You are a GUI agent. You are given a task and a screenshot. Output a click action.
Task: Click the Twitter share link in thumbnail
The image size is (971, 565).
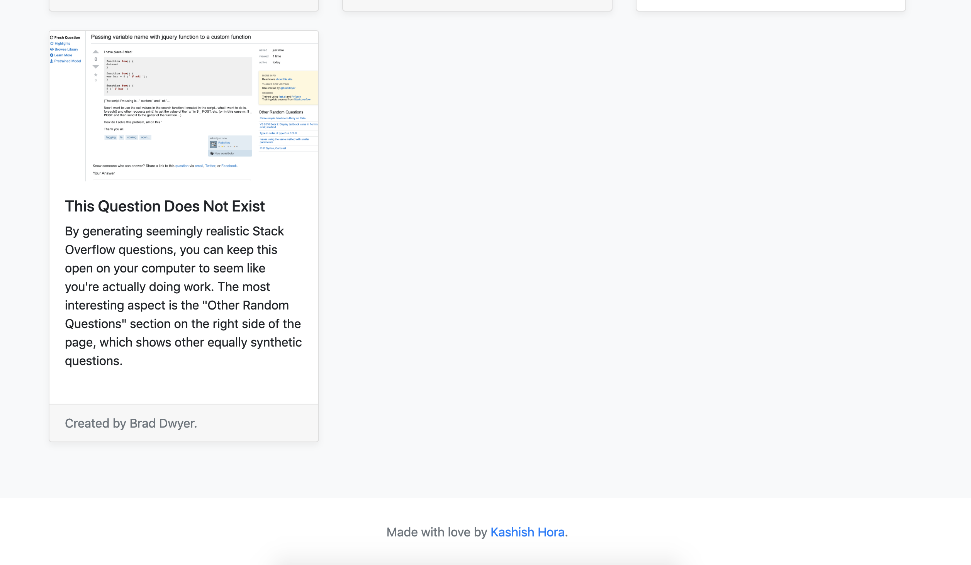(x=210, y=166)
